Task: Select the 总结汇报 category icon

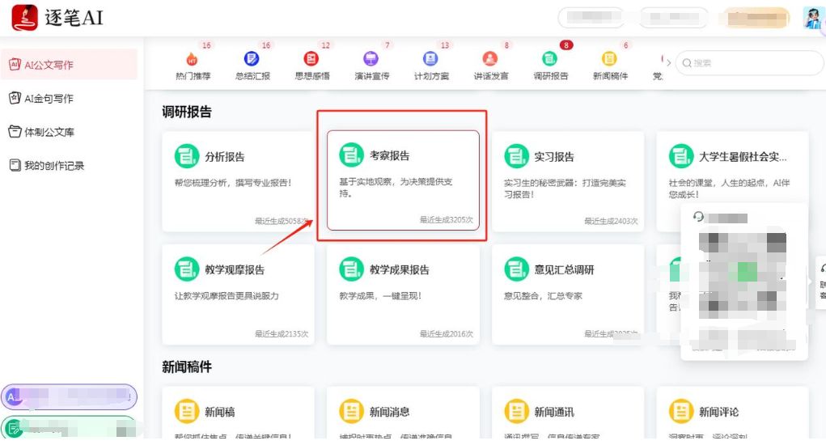Action: click(x=252, y=59)
